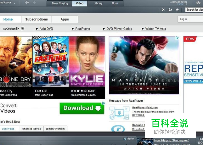
Task: Open the RealPlayer ad link
Action: tap(81, 29)
